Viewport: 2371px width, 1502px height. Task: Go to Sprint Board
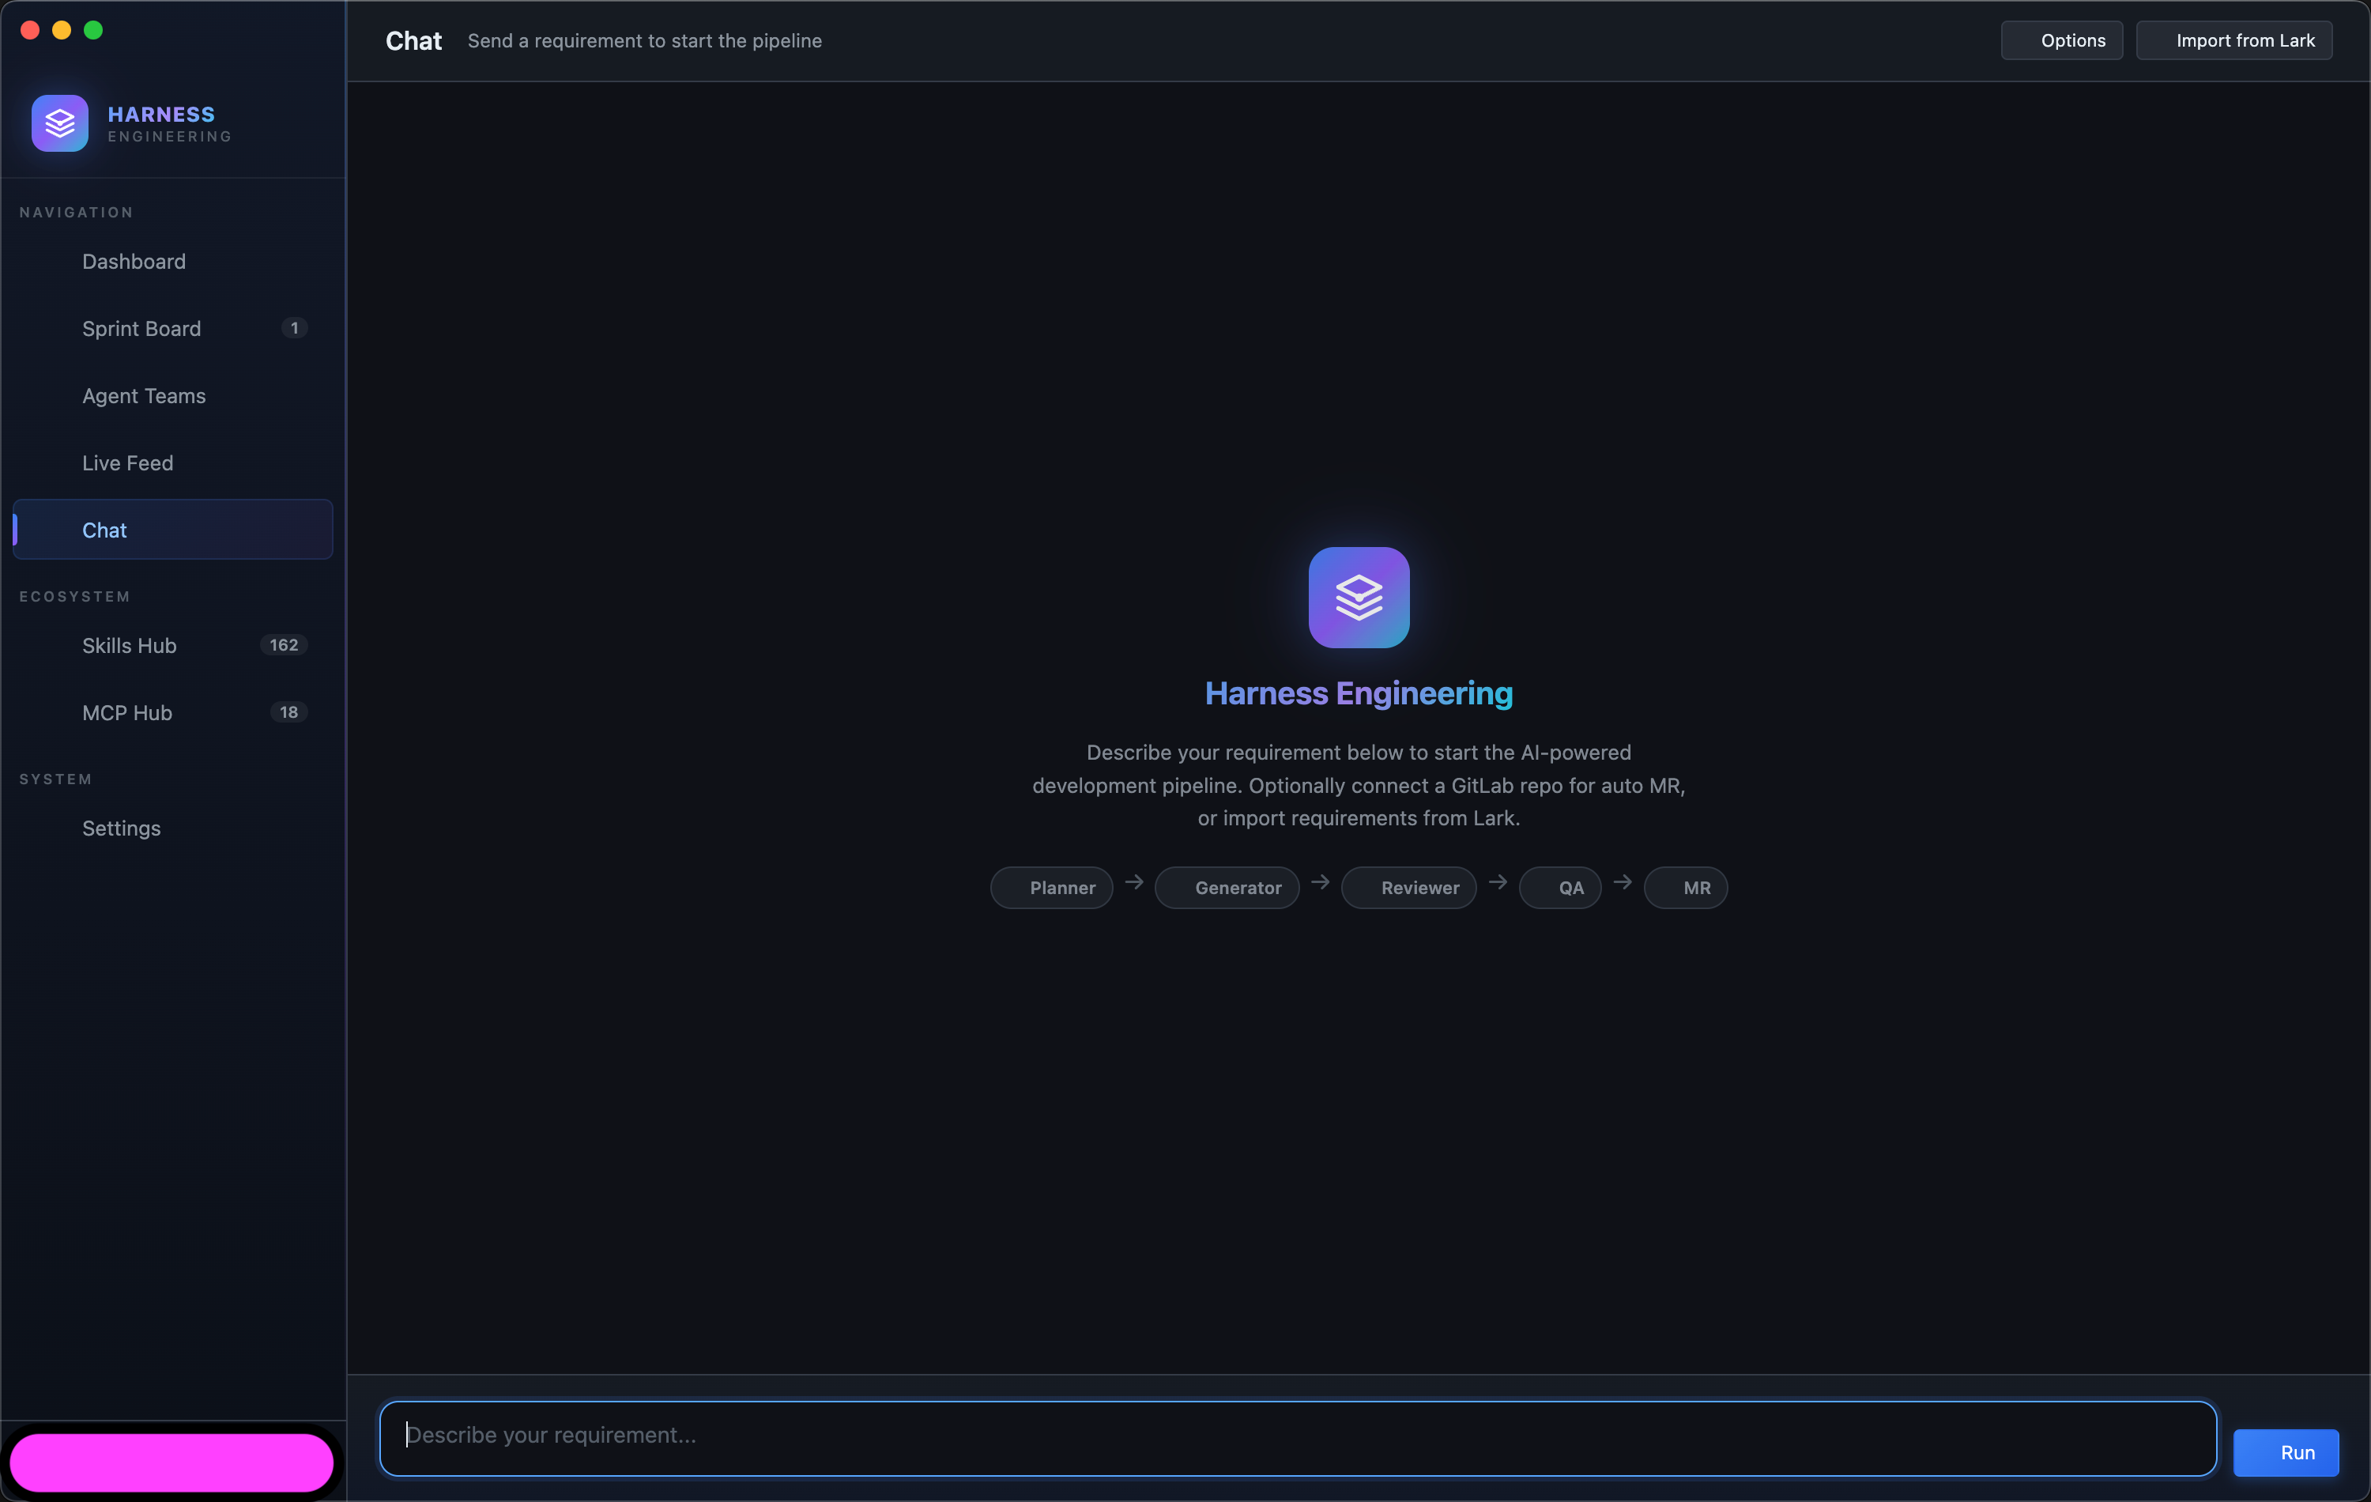point(172,329)
